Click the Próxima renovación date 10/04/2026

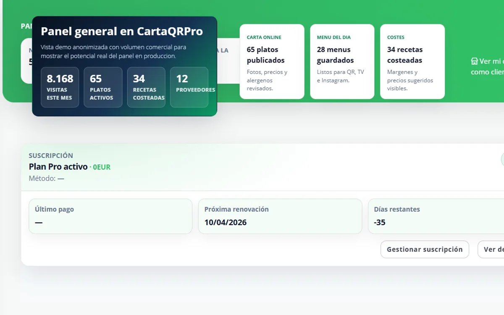coord(226,223)
